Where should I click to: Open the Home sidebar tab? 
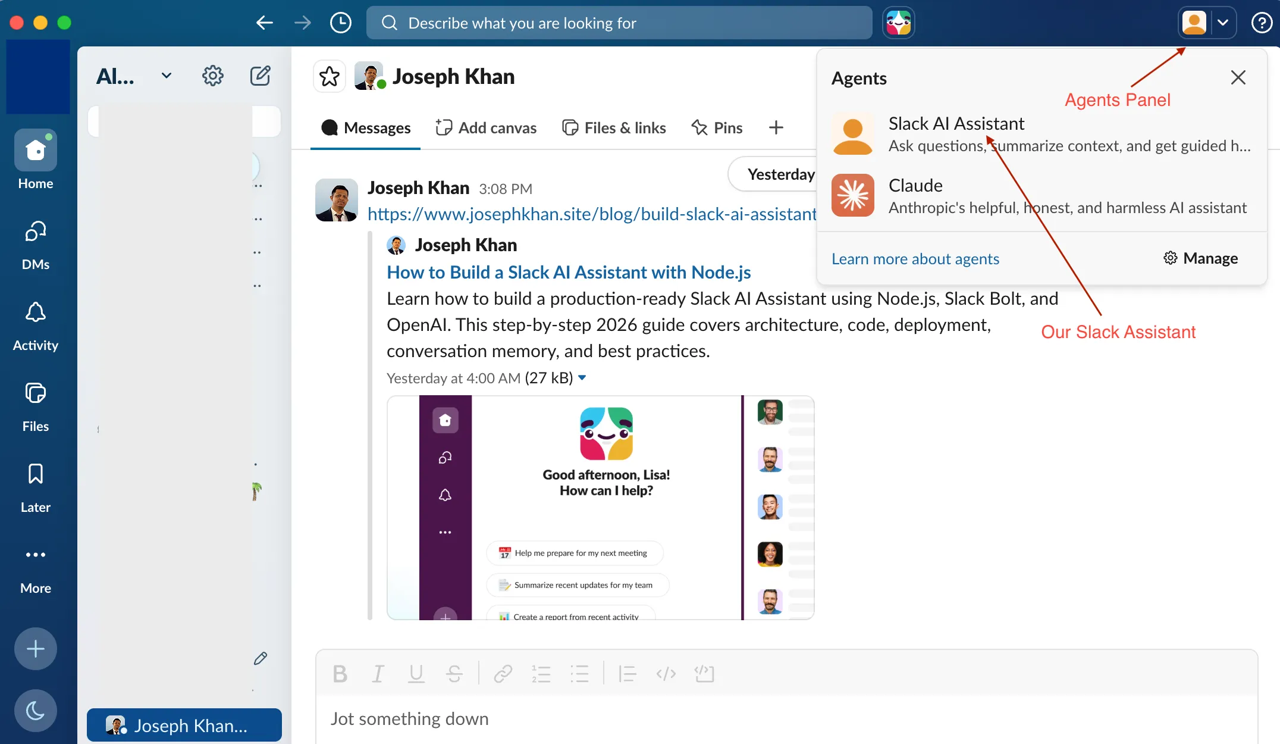36,161
